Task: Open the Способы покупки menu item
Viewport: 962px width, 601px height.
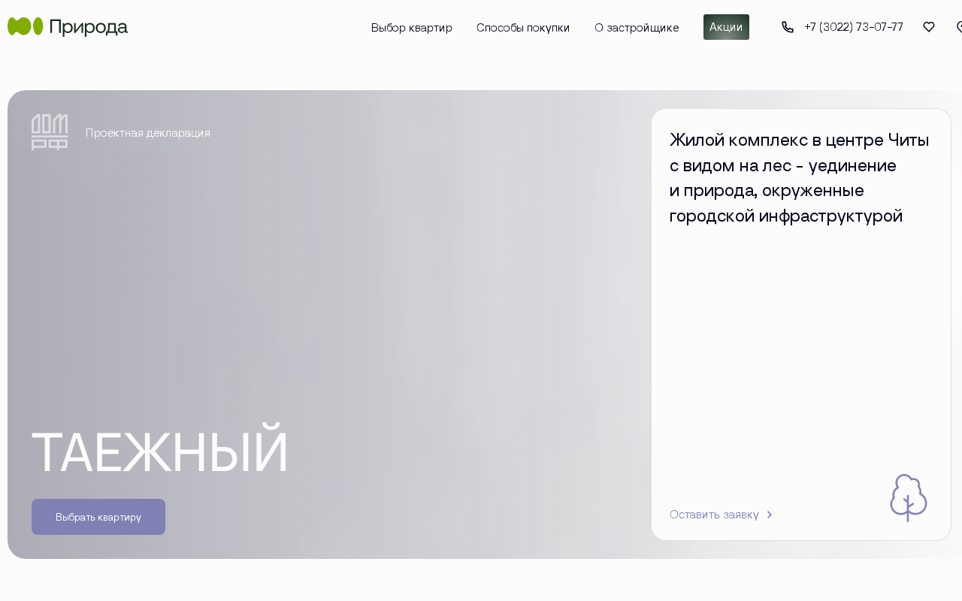Action: (x=523, y=28)
